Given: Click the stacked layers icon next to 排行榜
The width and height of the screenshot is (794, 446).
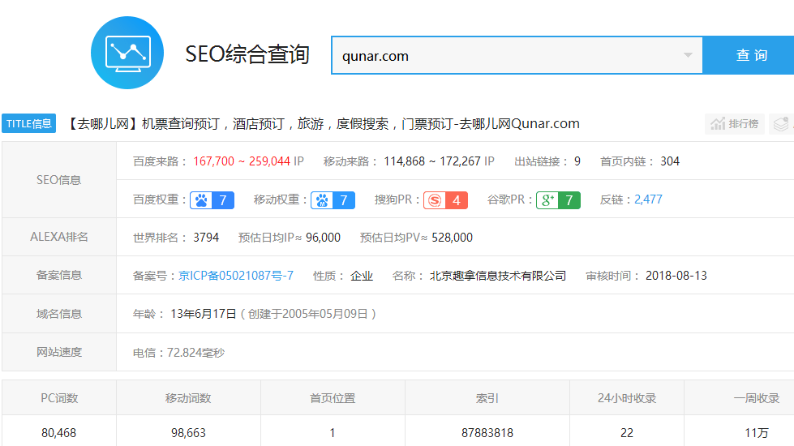Looking at the screenshot, I should tap(781, 124).
